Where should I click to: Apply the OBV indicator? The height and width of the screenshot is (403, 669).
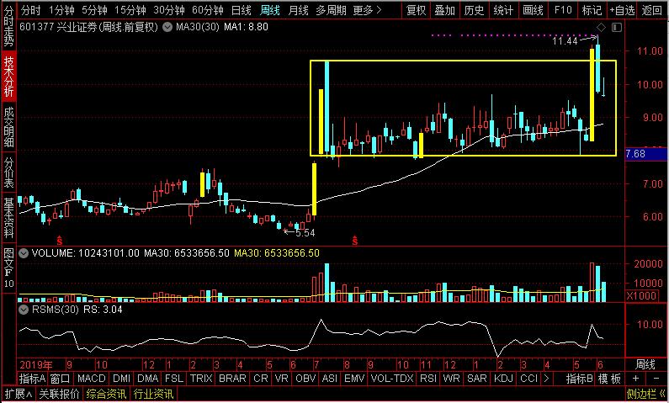(306, 379)
